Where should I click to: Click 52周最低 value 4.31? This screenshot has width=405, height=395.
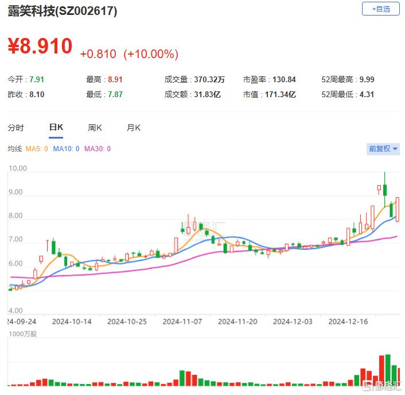367,94
